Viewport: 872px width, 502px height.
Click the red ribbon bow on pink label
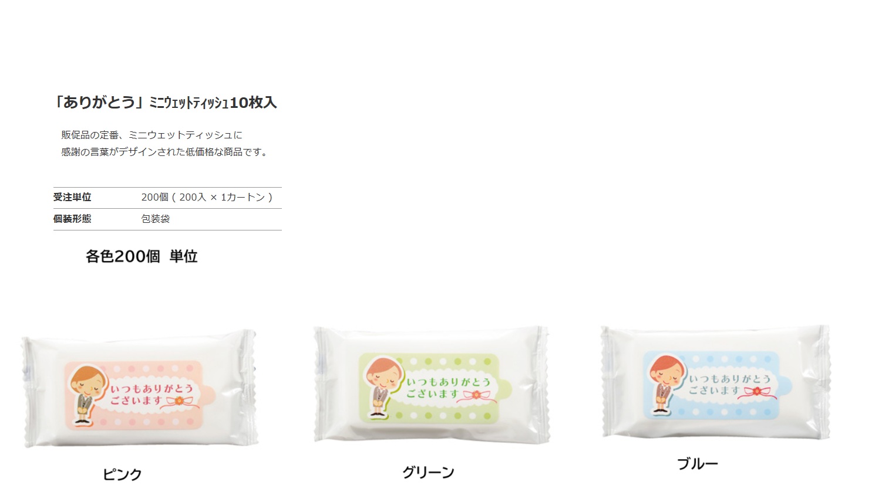tap(183, 402)
